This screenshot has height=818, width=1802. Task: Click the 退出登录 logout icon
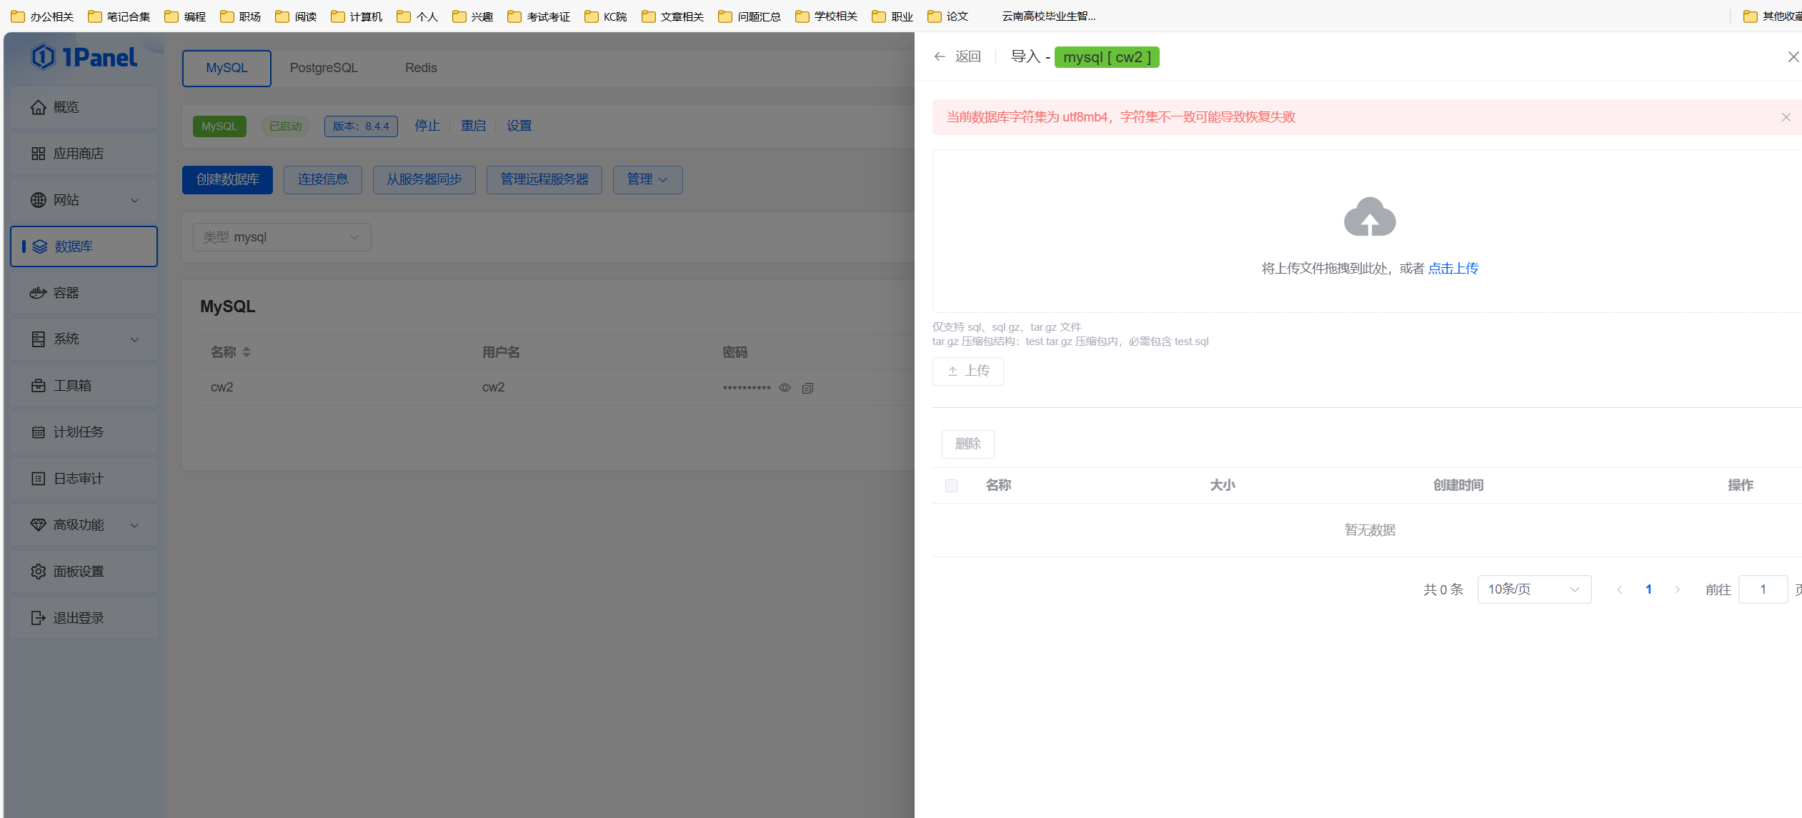click(x=39, y=617)
